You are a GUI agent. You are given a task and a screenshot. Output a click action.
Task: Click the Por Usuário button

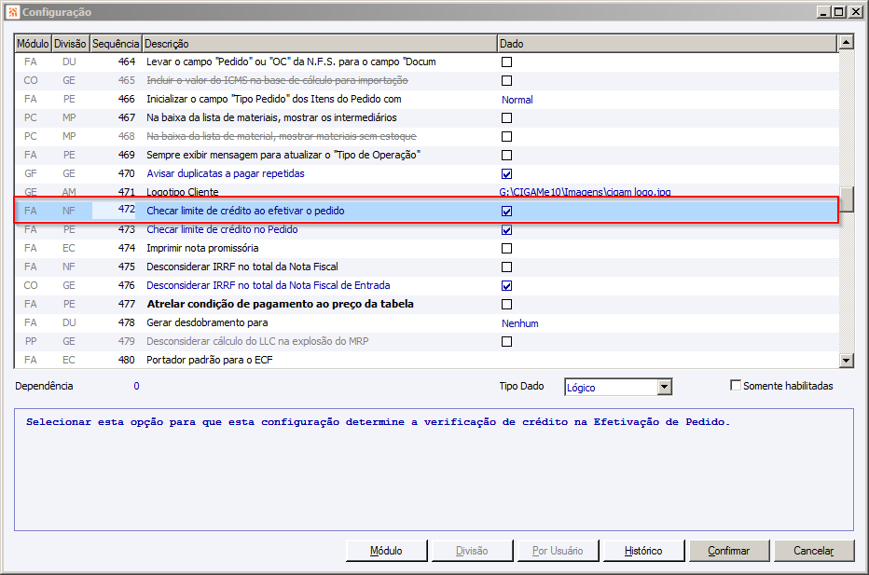click(x=558, y=551)
